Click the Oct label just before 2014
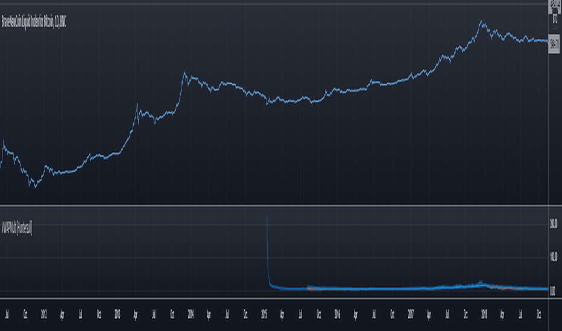Image resolution: width=562 pixels, height=331 pixels. (x=172, y=314)
